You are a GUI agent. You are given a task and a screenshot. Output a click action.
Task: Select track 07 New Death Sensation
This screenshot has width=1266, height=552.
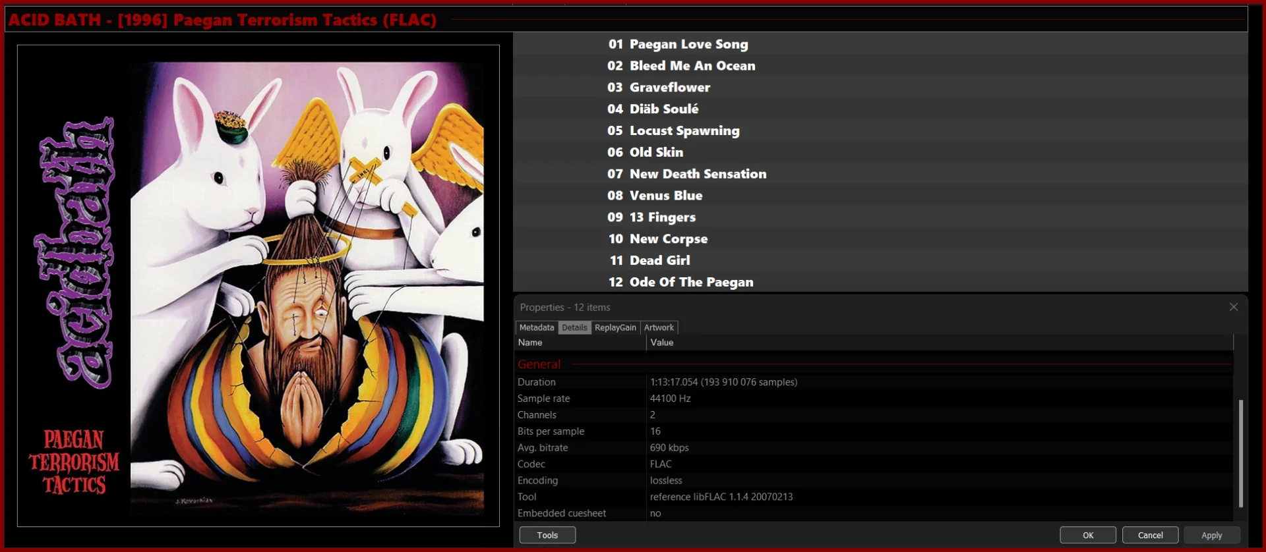tap(880, 174)
